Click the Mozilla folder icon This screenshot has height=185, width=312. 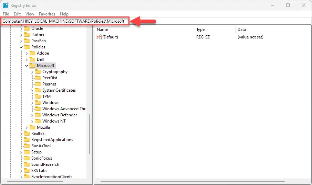coord(32,127)
